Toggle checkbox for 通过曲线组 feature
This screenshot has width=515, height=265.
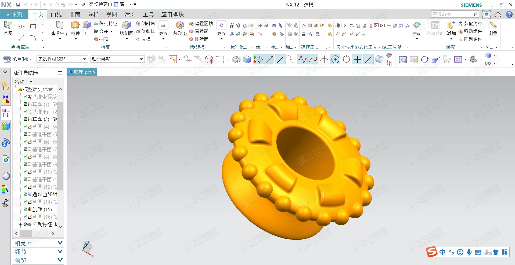(x=25, y=194)
